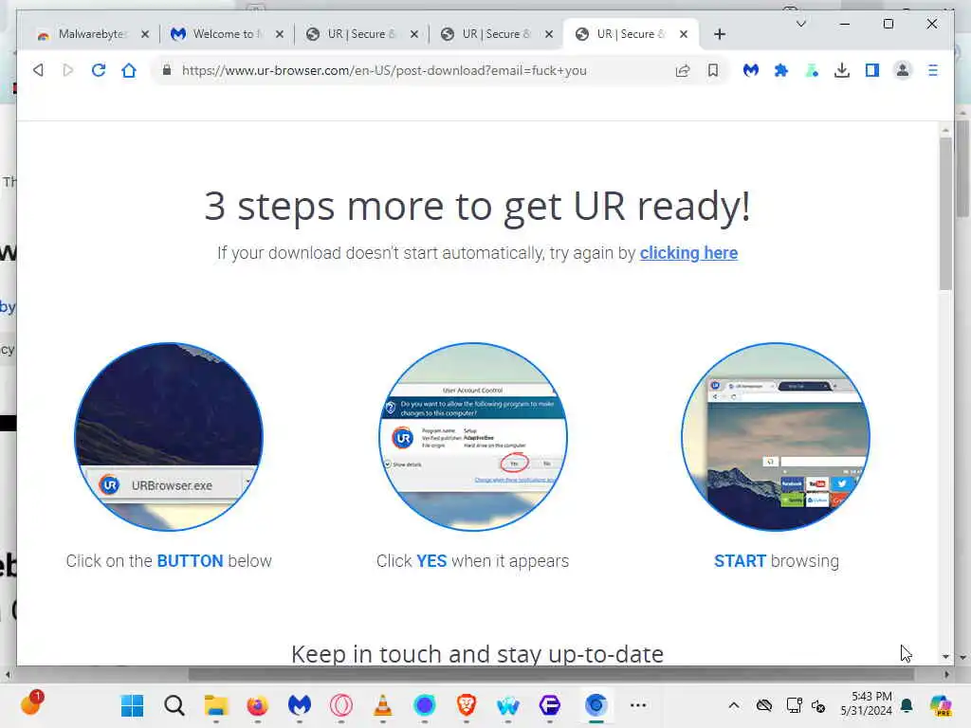Toggle the browser side panel
This screenshot has width=971, height=728.
(872, 70)
